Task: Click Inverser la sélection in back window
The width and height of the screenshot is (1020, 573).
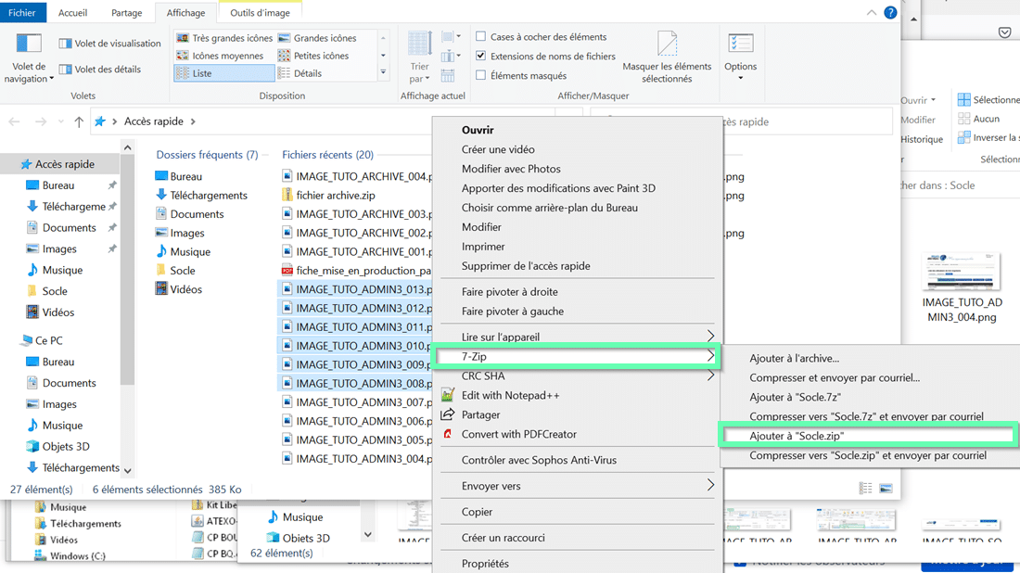Action: (988, 138)
